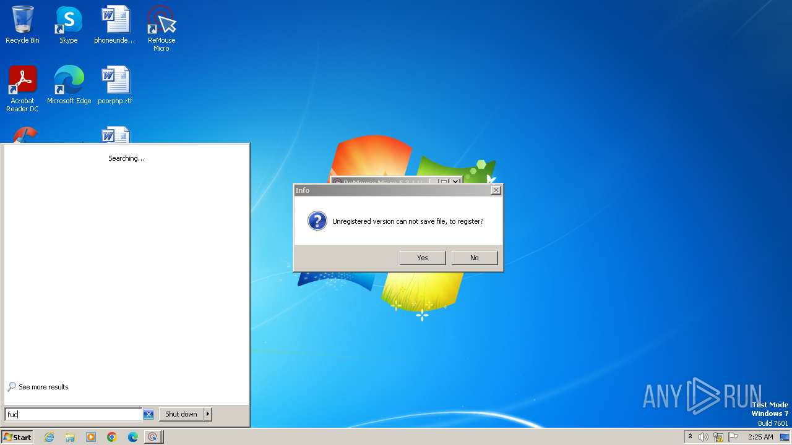Click the Shut down button
The height and width of the screenshot is (445, 792).
181,414
